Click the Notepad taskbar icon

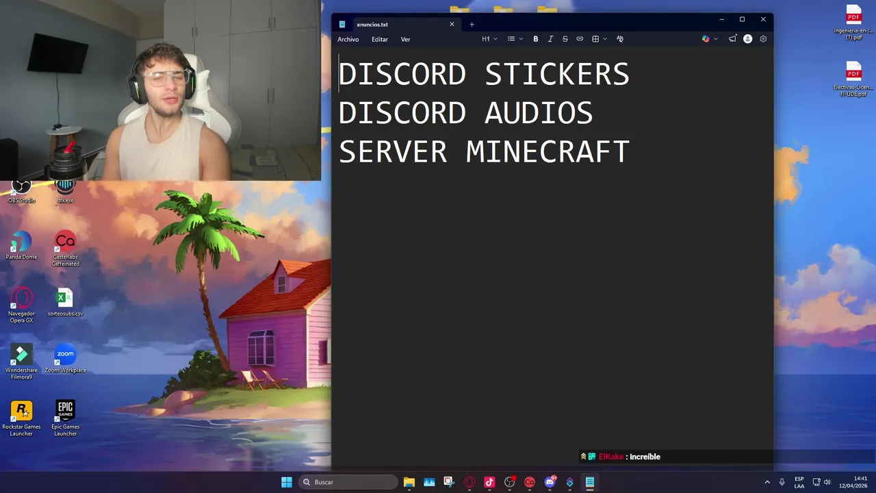(x=589, y=482)
